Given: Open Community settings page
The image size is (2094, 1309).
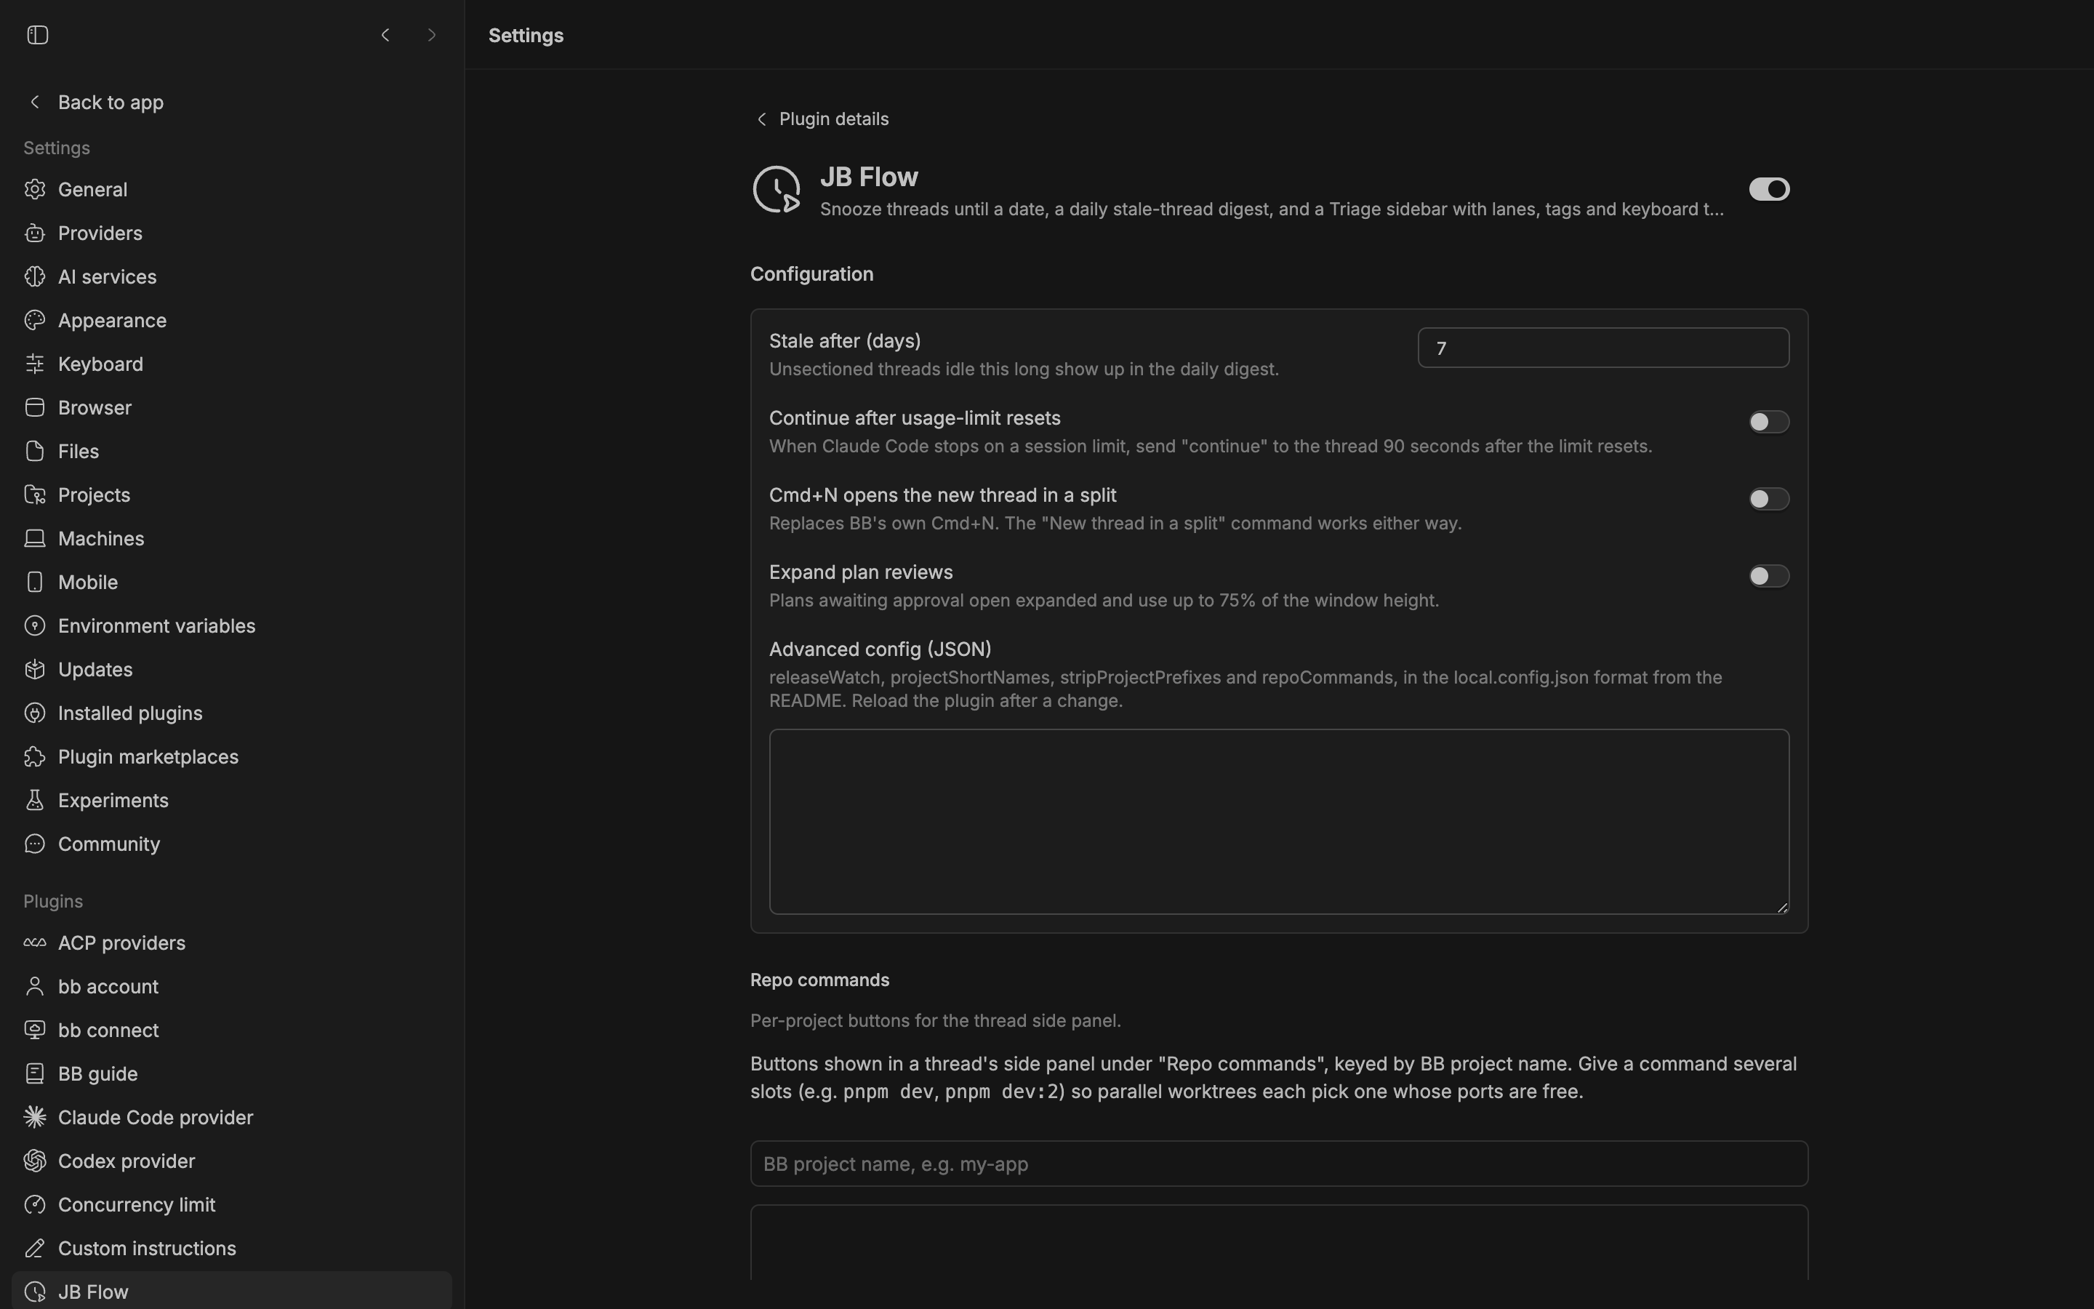Looking at the screenshot, I should click(232, 844).
